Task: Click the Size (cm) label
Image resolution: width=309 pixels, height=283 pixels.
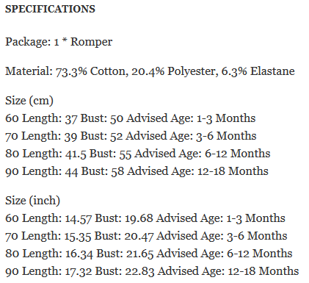Action: [29, 101]
